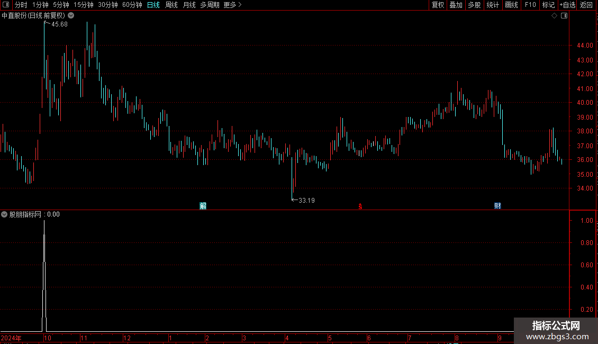Open the 复权 adjustment menu

click(438, 5)
